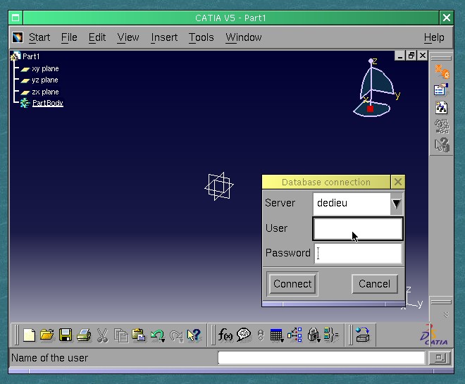Click the What's This help pointer icon

pos(194,335)
